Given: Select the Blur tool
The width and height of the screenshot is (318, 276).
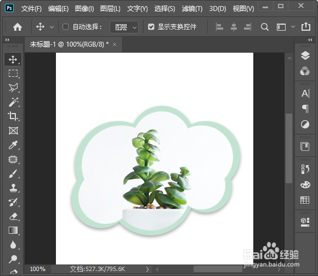Looking at the screenshot, I should [x=13, y=245].
